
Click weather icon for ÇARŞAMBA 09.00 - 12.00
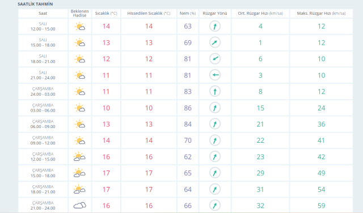click(80, 140)
